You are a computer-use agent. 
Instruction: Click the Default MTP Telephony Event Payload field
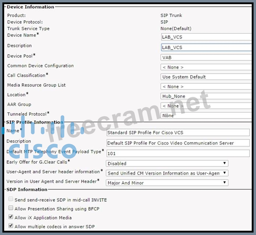[178, 154]
